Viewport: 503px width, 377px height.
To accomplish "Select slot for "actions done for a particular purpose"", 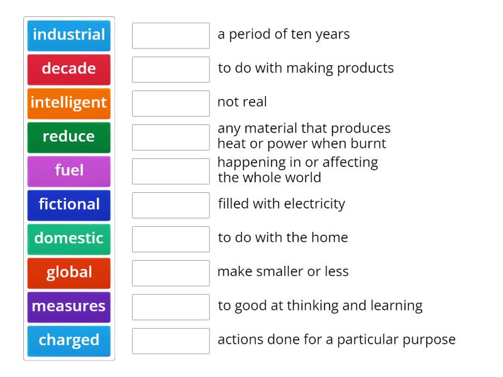I will click(171, 341).
